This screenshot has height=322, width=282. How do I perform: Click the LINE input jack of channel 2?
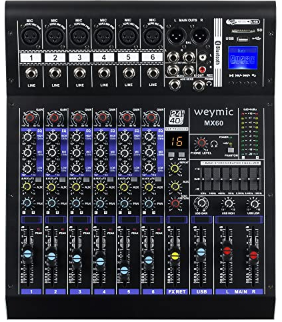click(55, 73)
